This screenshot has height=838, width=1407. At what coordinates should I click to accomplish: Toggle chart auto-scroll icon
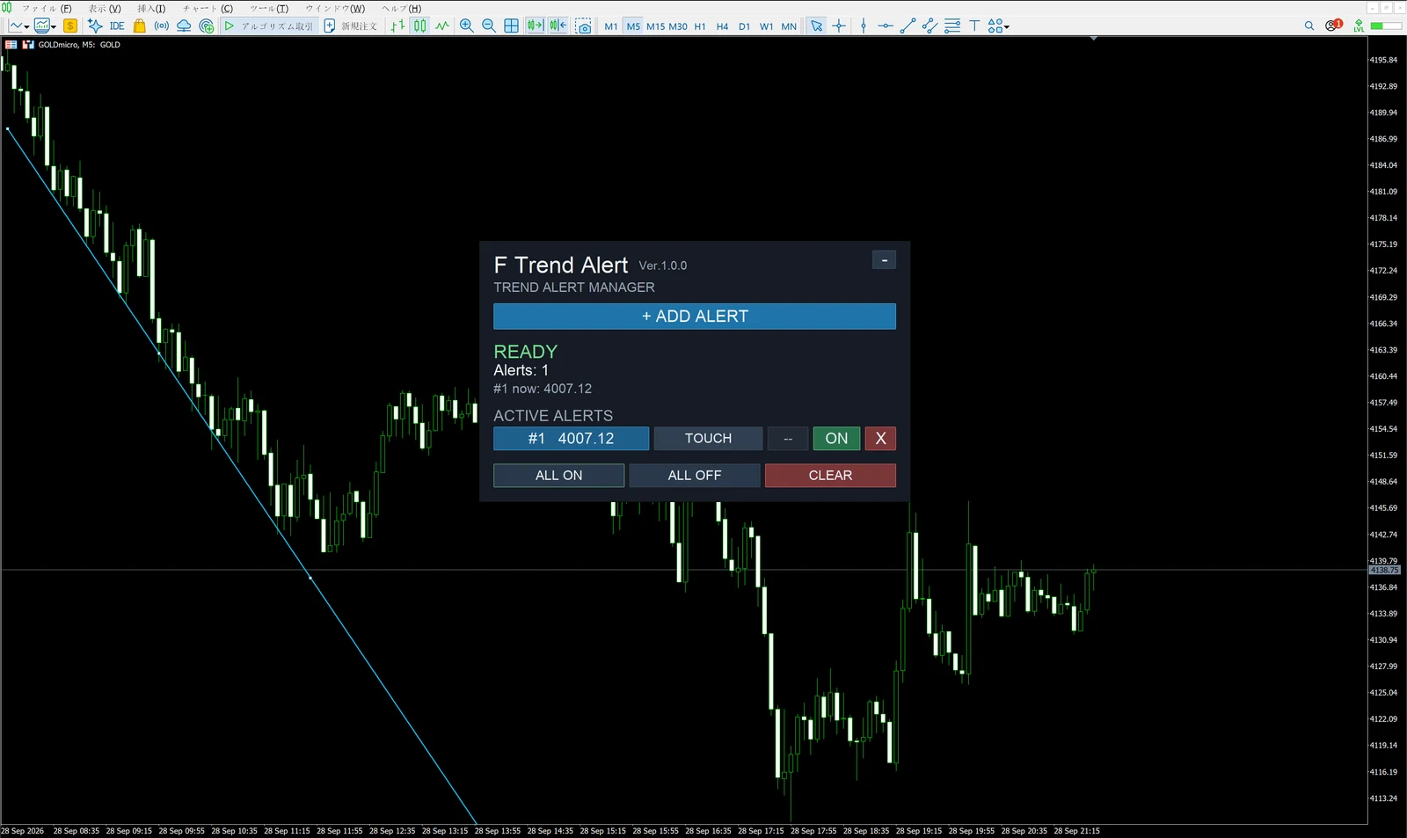pyautogui.click(x=535, y=26)
